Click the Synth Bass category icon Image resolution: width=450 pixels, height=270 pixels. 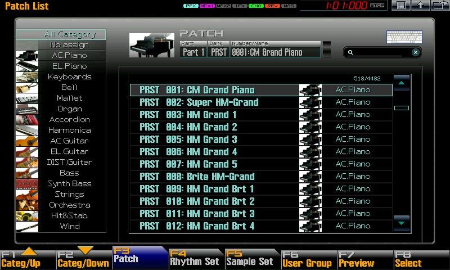27,183
